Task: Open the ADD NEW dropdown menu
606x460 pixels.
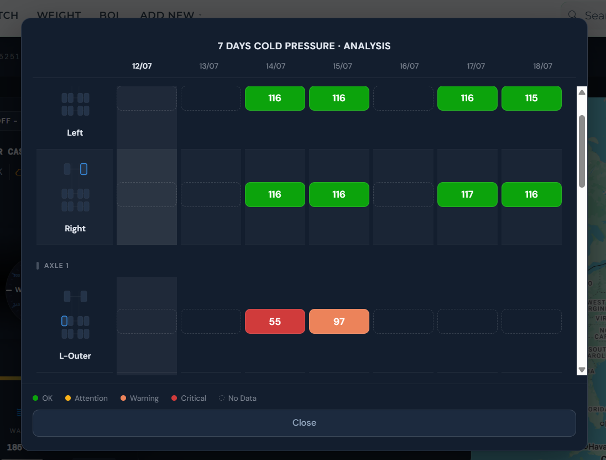Action: click(x=170, y=15)
